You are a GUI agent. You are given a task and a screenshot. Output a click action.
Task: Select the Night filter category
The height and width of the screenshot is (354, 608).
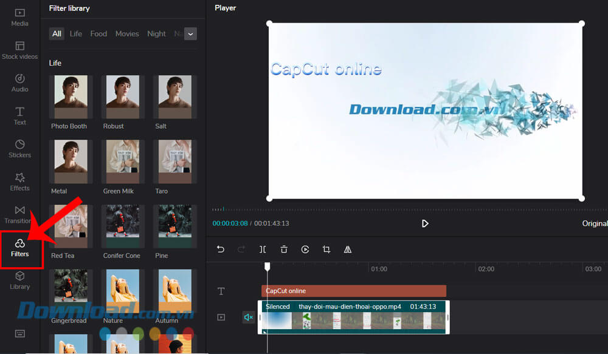(156, 34)
